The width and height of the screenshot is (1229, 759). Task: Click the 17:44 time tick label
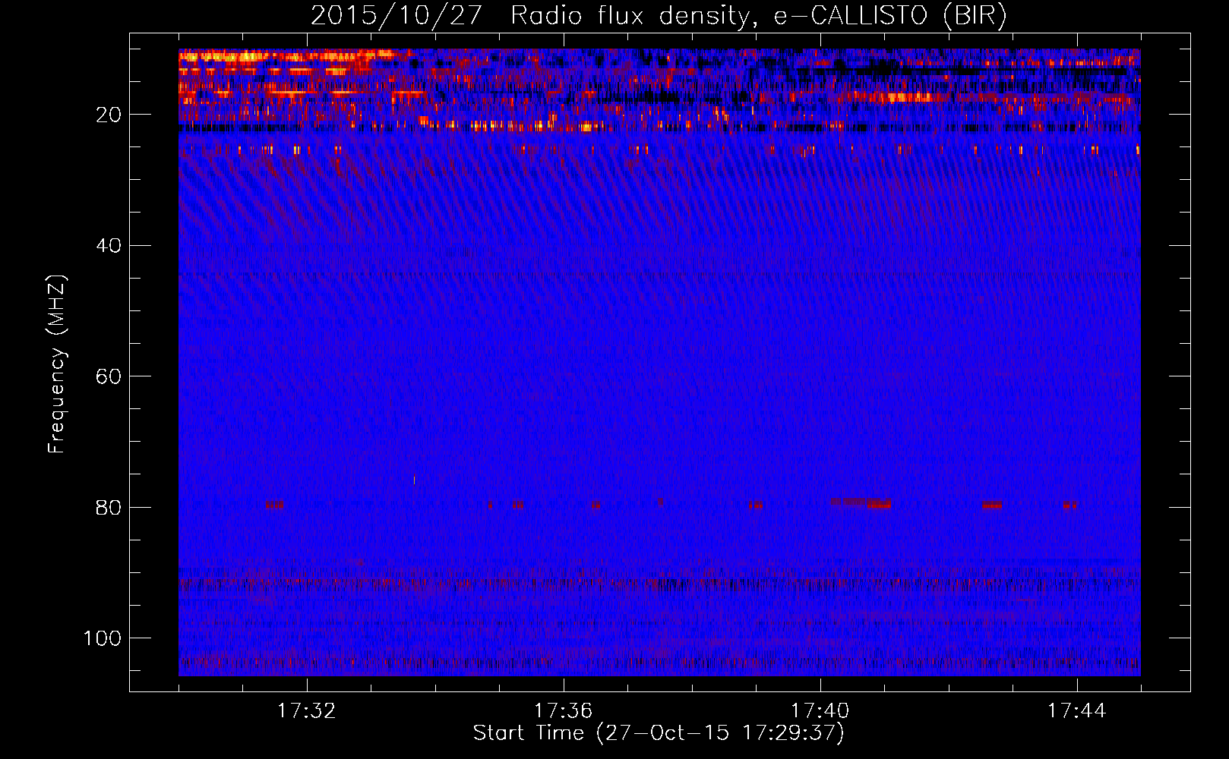pyautogui.click(x=1076, y=711)
